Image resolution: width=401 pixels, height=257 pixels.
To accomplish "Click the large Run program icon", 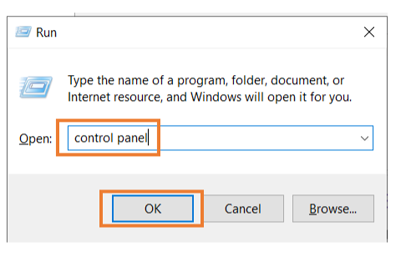I will [36, 87].
